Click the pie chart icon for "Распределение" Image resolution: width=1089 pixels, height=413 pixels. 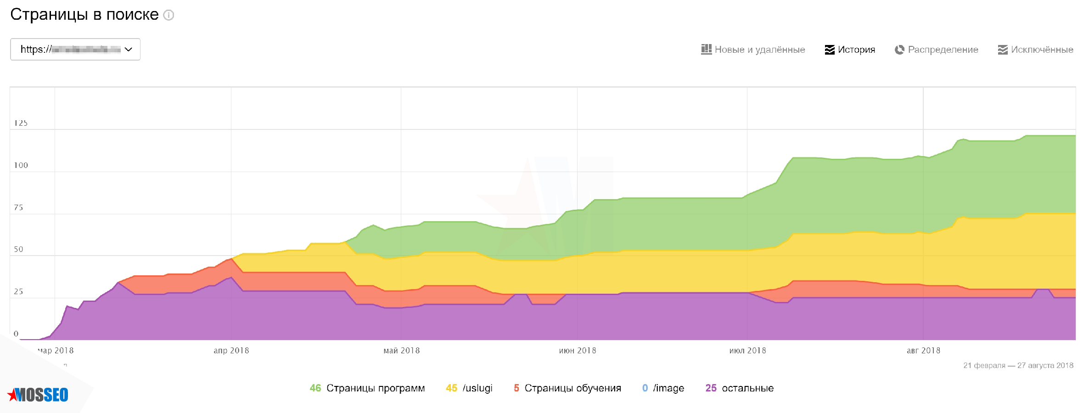(x=898, y=50)
